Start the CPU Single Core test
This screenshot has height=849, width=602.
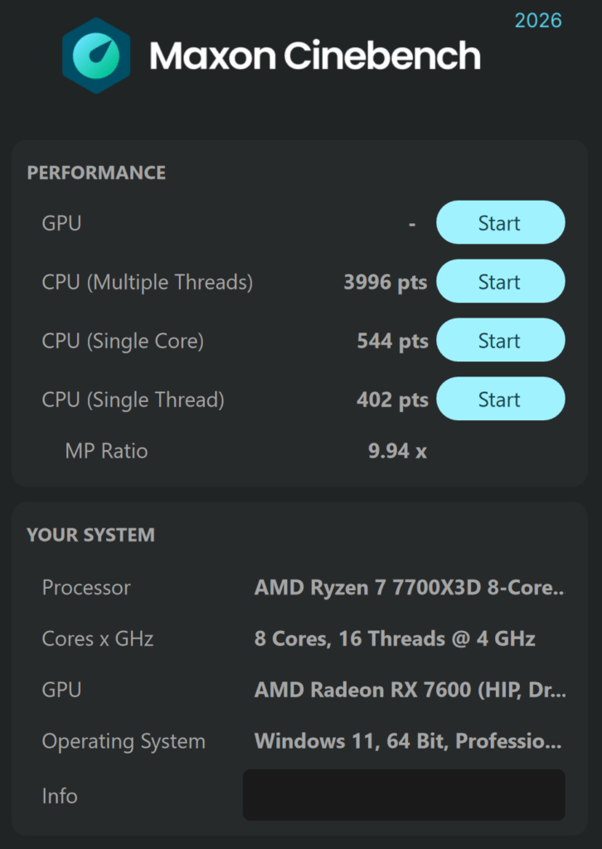point(501,340)
